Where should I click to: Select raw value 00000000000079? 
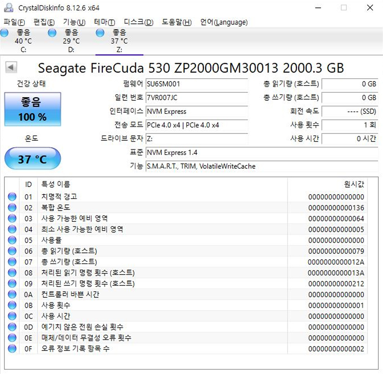click(336, 251)
